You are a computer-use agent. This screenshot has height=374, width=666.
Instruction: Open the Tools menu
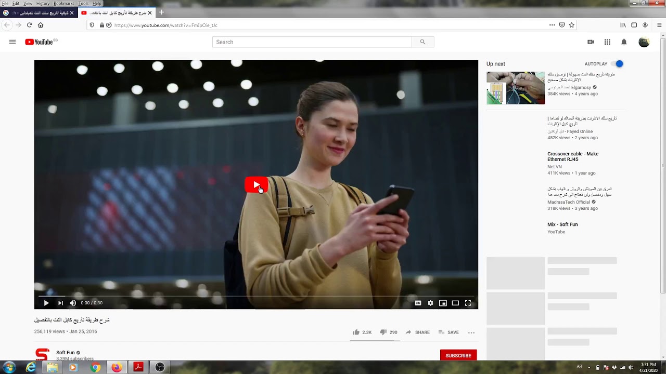[84, 4]
